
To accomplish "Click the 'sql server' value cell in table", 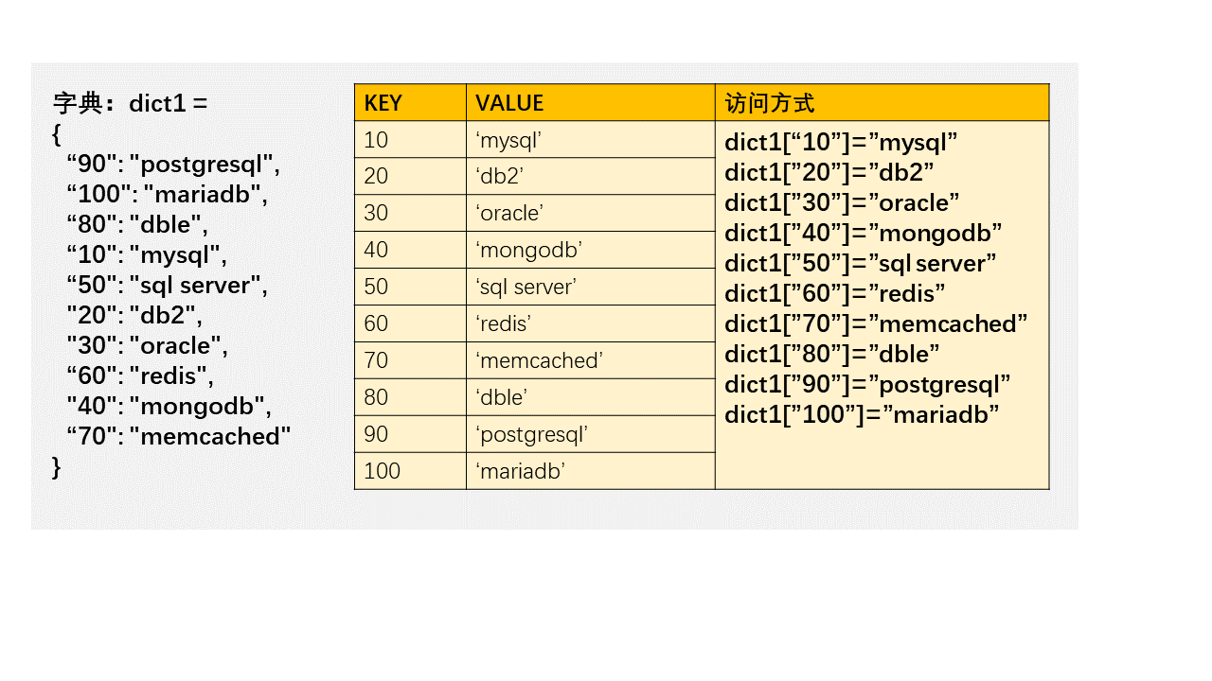I will (590, 288).
